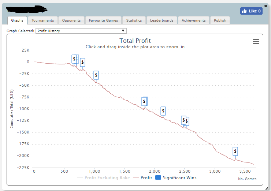Screen dimensions: 271x191
Task: Open the chart hamburger context menu
Action: coord(256,41)
